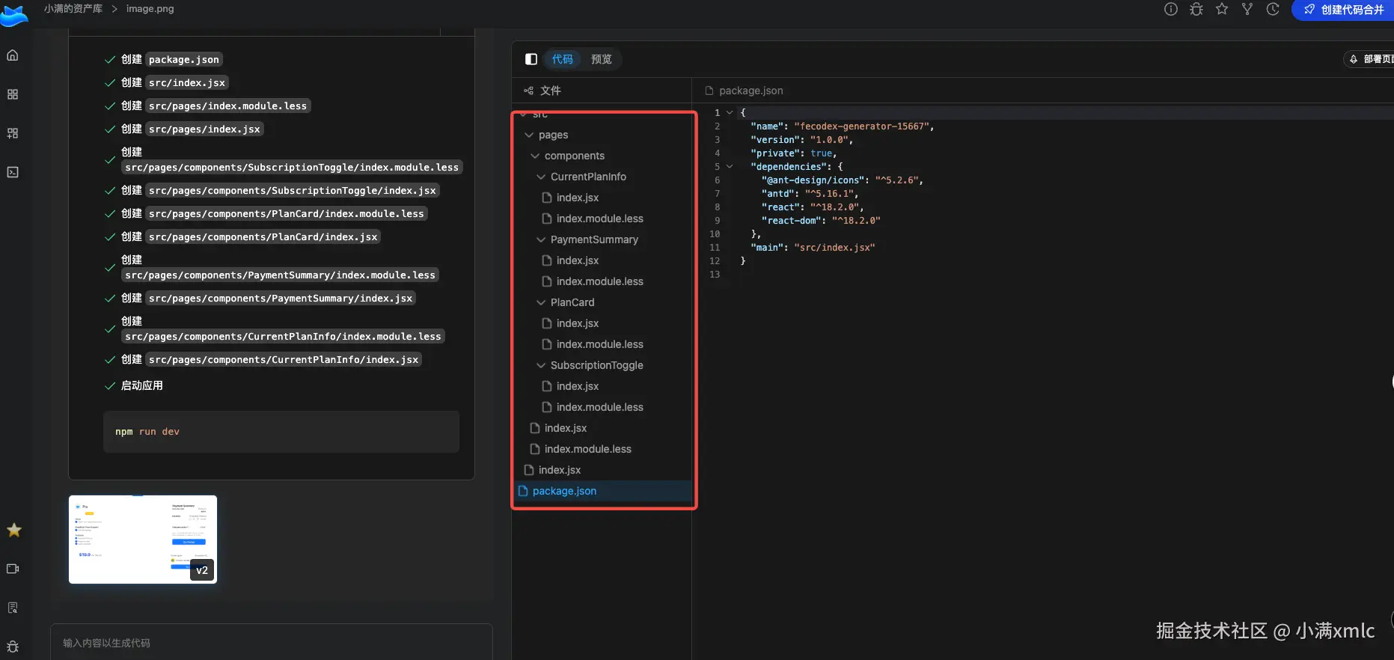Click the yellow star favorites icon
The width and height of the screenshot is (1394, 660).
tap(13, 530)
